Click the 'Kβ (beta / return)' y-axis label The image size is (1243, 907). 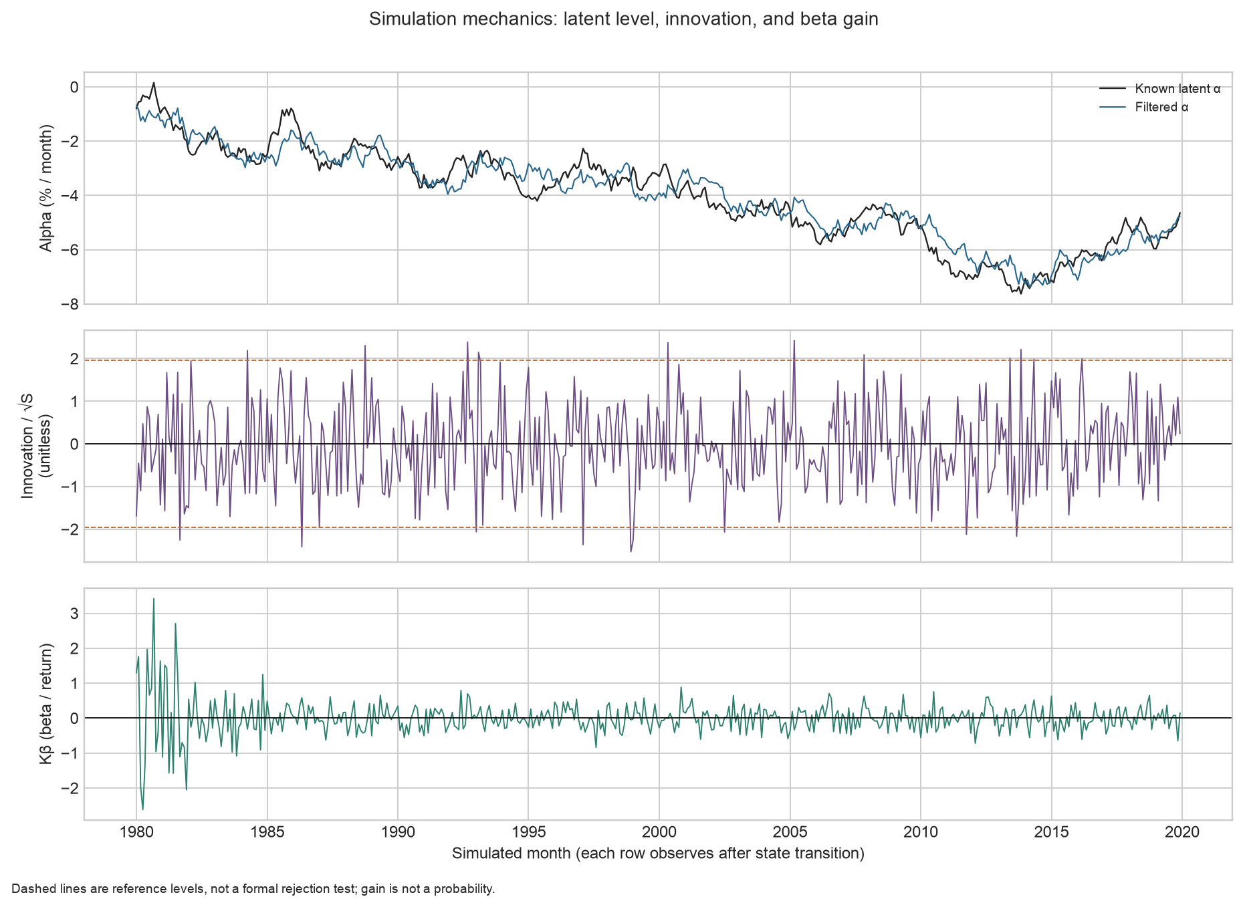pos(46,704)
